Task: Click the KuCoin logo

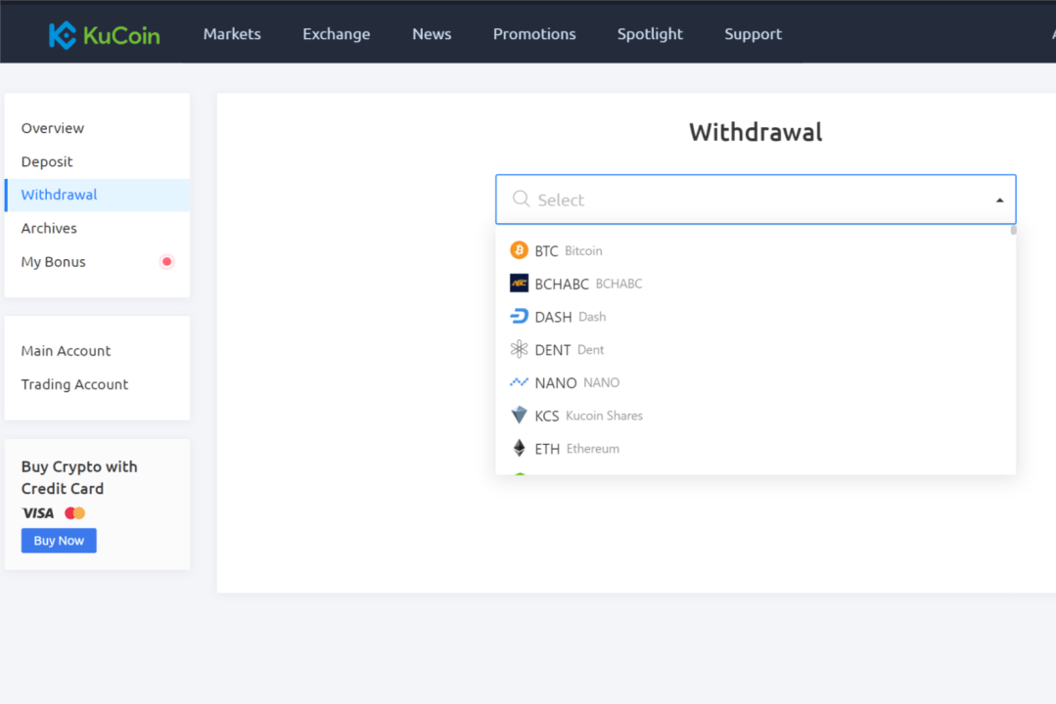Action: [104, 33]
